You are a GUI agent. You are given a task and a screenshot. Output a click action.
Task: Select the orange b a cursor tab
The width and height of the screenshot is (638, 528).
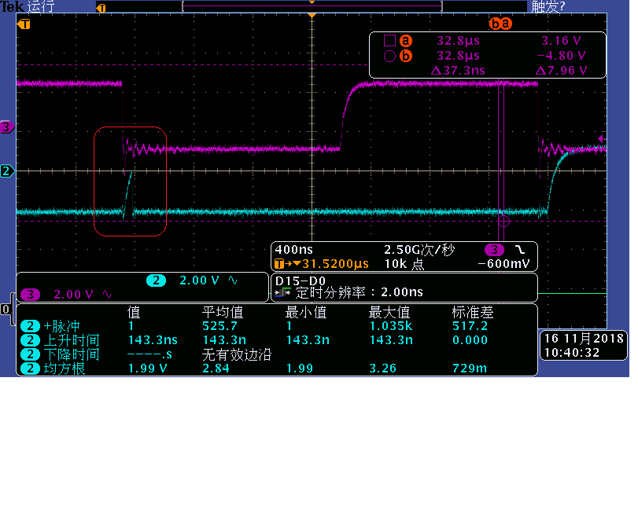coord(501,24)
